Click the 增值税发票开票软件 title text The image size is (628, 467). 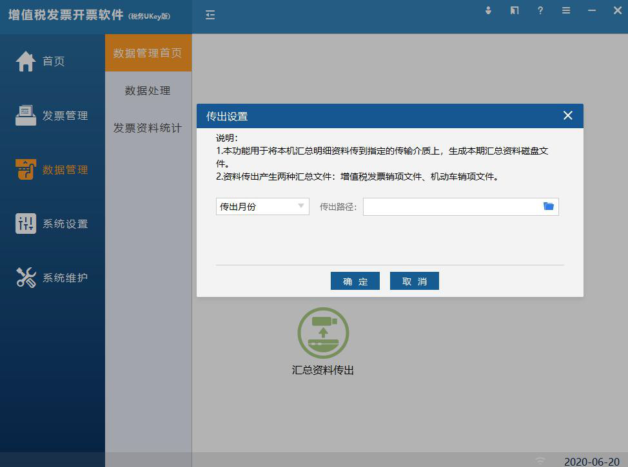click(x=66, y=15)
